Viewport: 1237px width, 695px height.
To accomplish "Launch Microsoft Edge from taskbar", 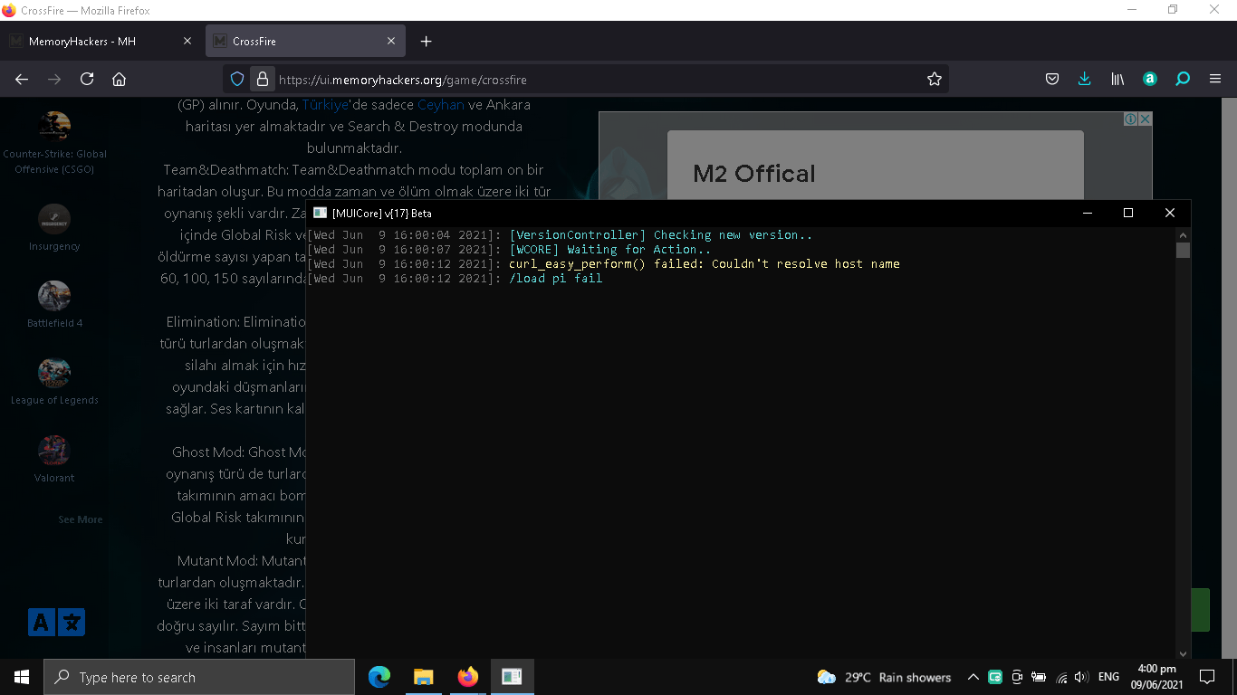I will [379, 677].
